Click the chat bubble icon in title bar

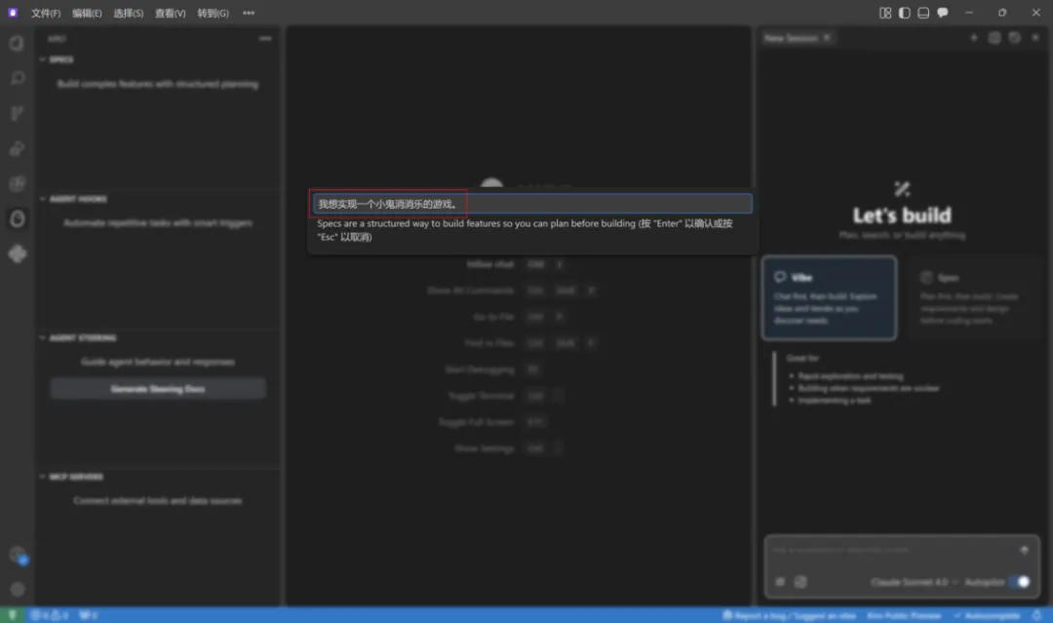(942, 13)
